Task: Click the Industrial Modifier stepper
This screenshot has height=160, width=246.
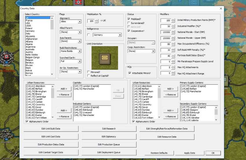Action: pyautogui.click(x=173, y=26)
